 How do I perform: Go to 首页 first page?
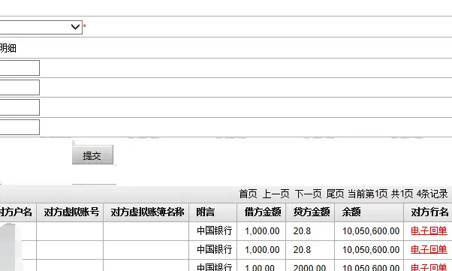(249, 194)
